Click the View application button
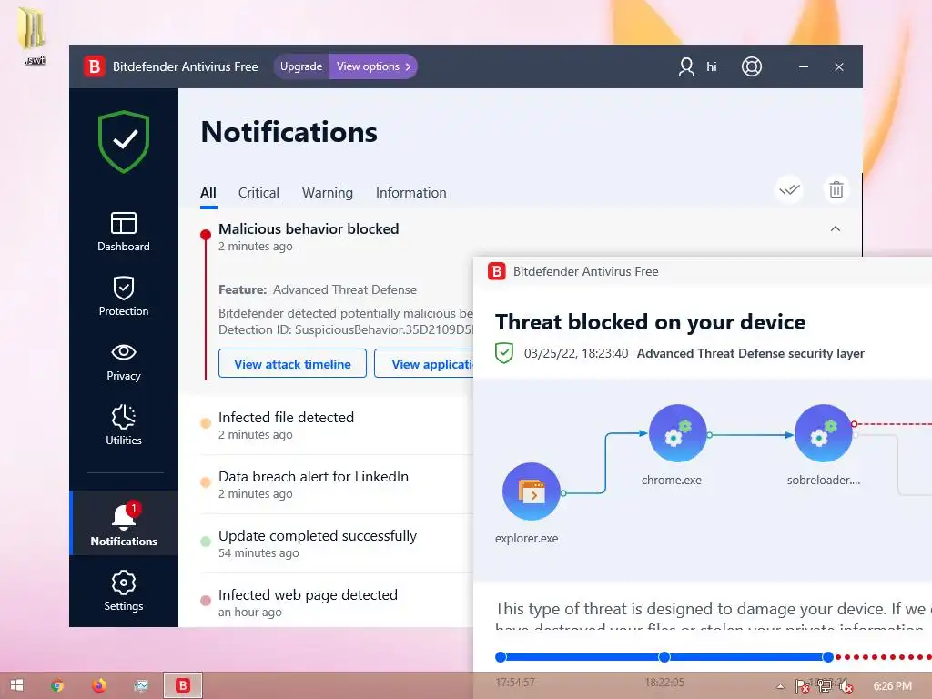Viewport: 932px width, 699px height. click(424, 364)
